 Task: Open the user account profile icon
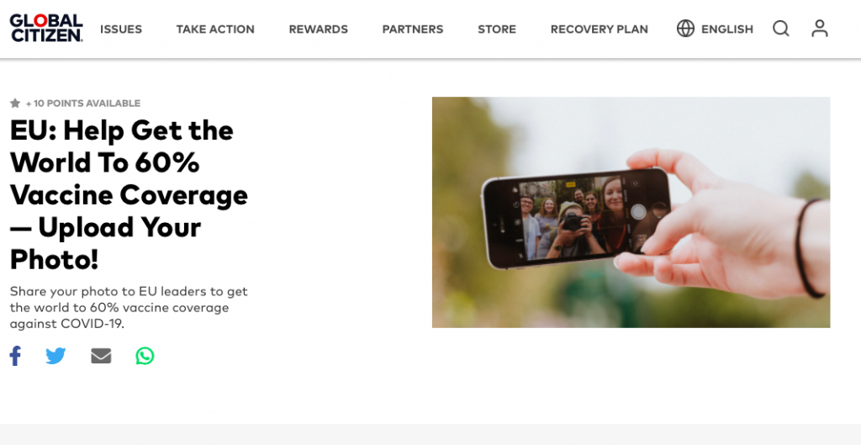(x=820, y=29)
